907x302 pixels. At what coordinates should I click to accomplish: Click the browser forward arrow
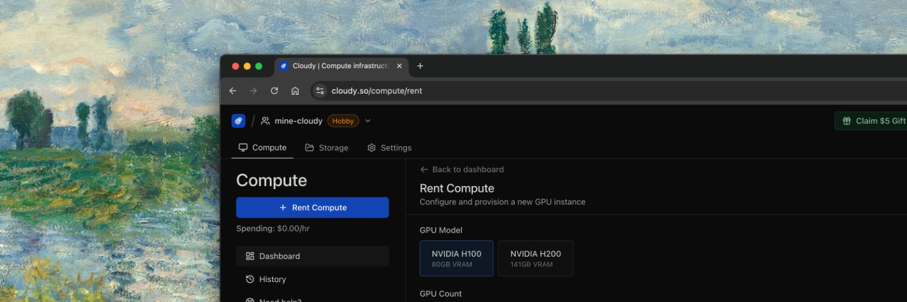coord(253,91)
